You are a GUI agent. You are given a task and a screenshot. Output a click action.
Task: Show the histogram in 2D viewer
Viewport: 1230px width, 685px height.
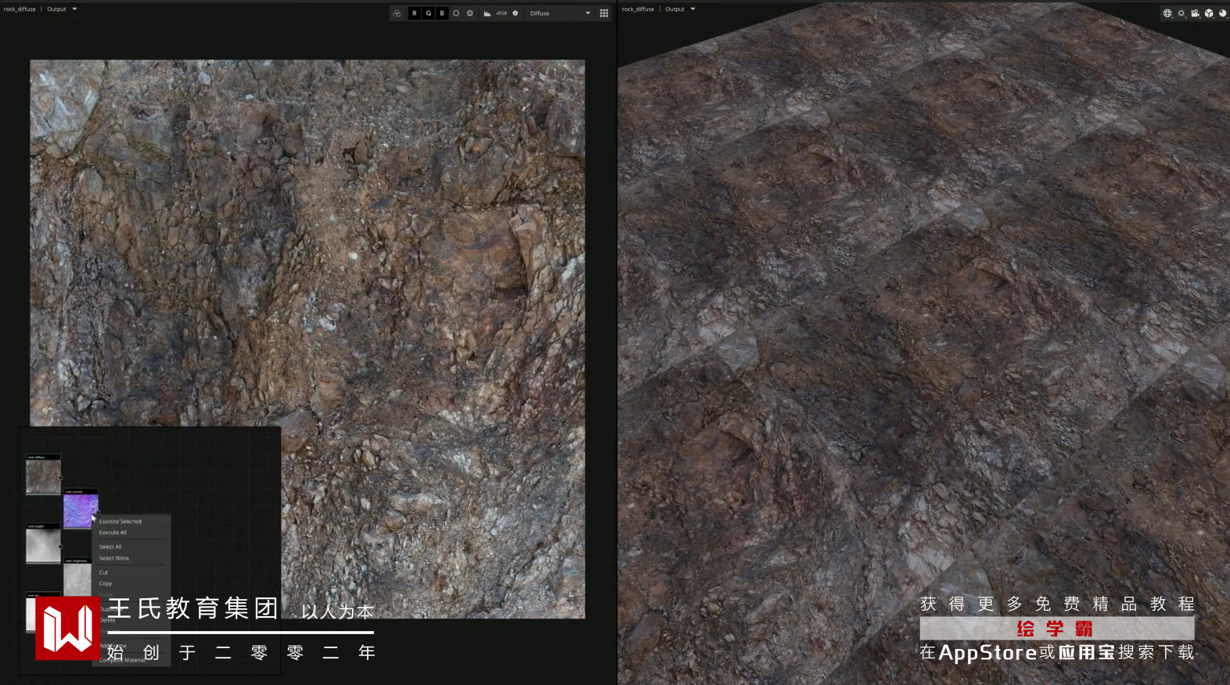click(487, 13)
